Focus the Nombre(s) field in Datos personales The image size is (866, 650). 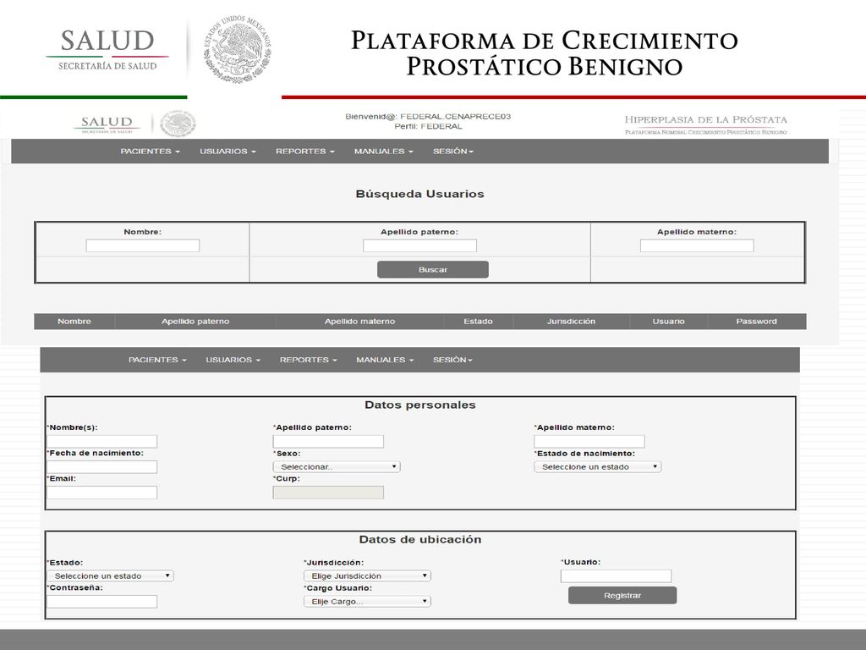tap(102, 442)
